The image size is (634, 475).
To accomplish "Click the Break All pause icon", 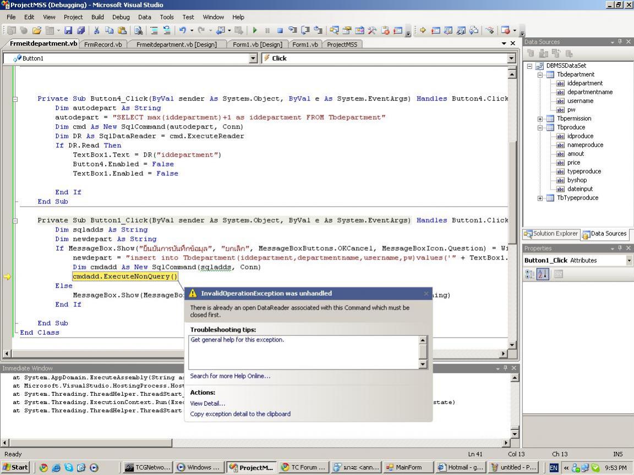I will click(267, 30).
